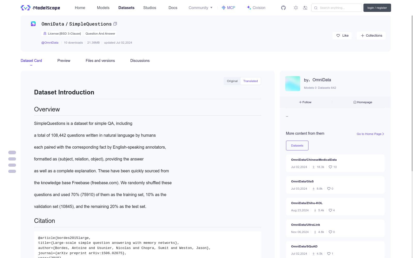The width and height of the screenshot is (413, 258).
Task: Click the home icon beside Homepage
Action: coord(355,102)
